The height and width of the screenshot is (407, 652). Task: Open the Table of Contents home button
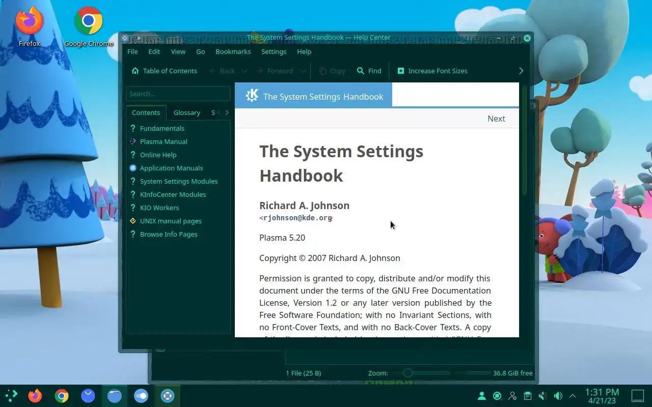pos(164,71)
